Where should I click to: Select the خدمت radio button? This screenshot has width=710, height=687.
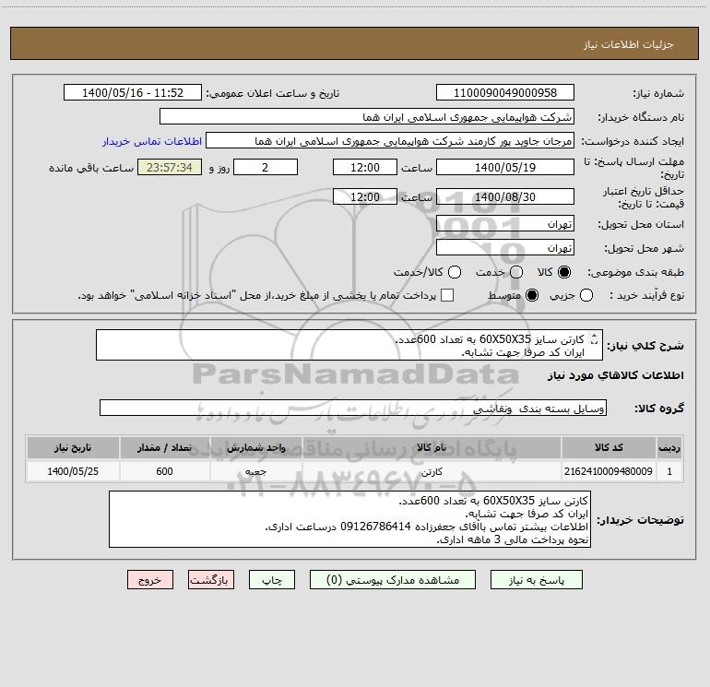pos(516,272)
